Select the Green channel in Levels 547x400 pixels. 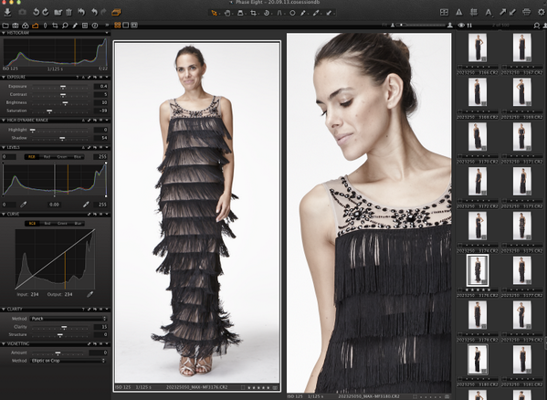point(62,157)
